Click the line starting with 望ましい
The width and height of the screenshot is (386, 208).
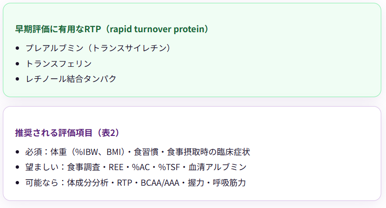(136, 167)
